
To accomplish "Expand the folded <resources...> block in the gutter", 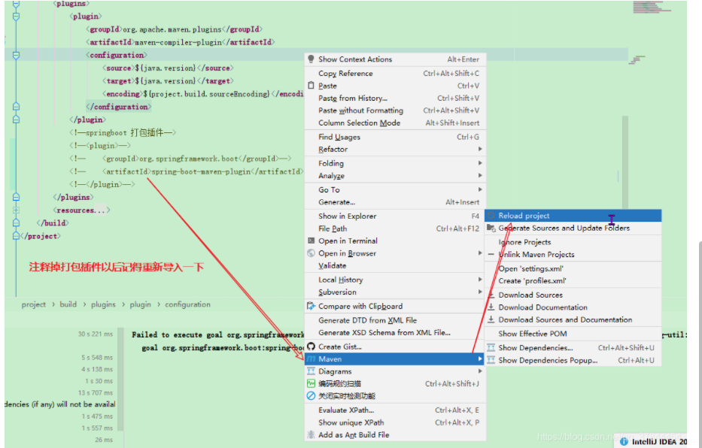I will tap(16, 210).
